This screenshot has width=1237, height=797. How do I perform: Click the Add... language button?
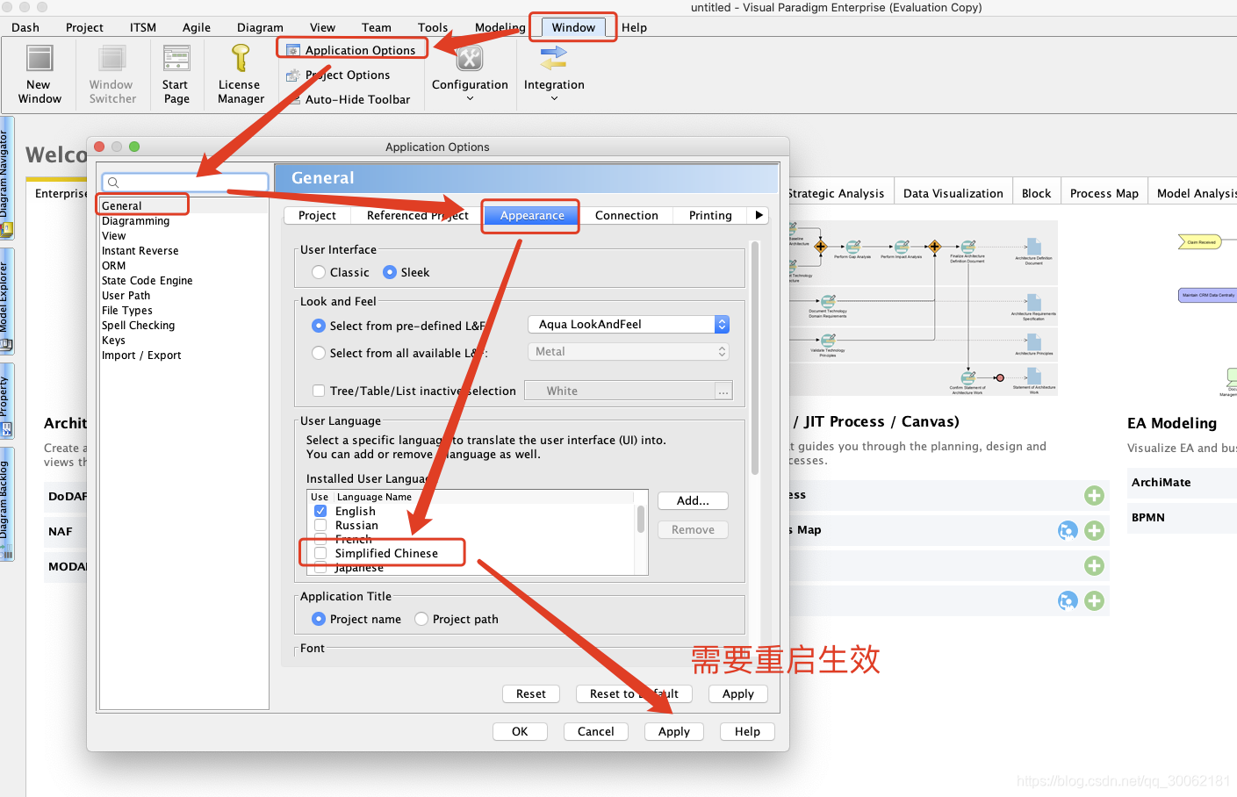point(693,500)
